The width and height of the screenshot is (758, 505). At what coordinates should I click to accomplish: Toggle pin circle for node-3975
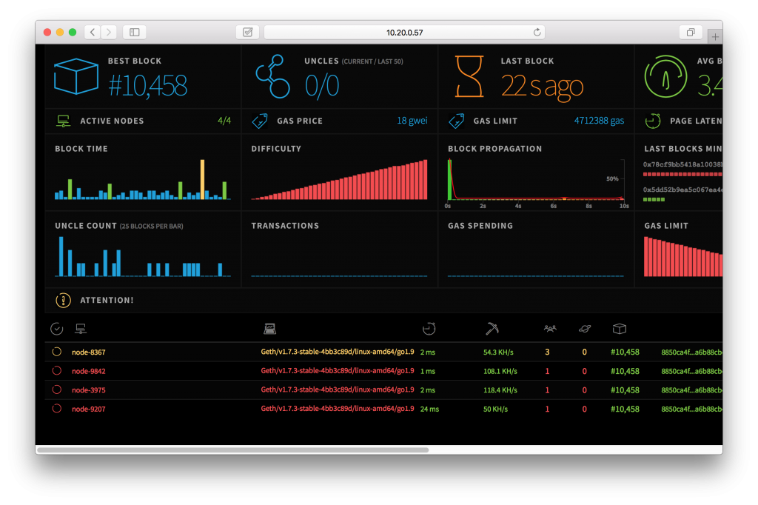point(57,389)
